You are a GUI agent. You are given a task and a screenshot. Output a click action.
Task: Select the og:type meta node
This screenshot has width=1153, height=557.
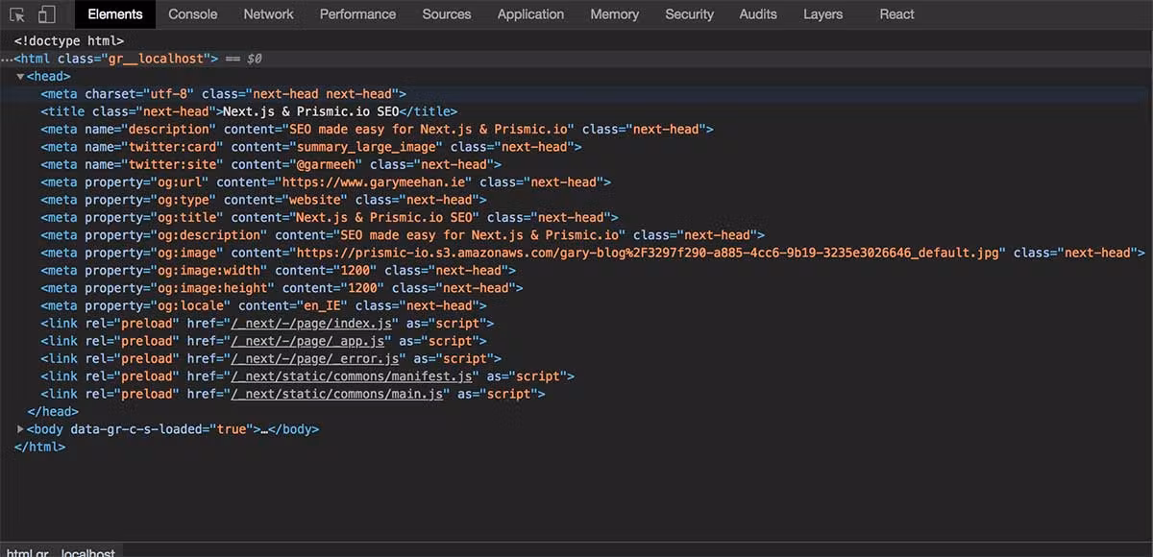point(263,200)
